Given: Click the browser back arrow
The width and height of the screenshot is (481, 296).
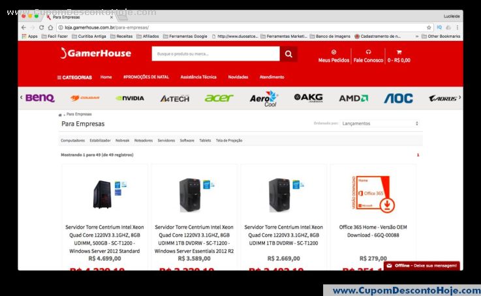Looking at the screenshot, I should [x=23, y=27].
